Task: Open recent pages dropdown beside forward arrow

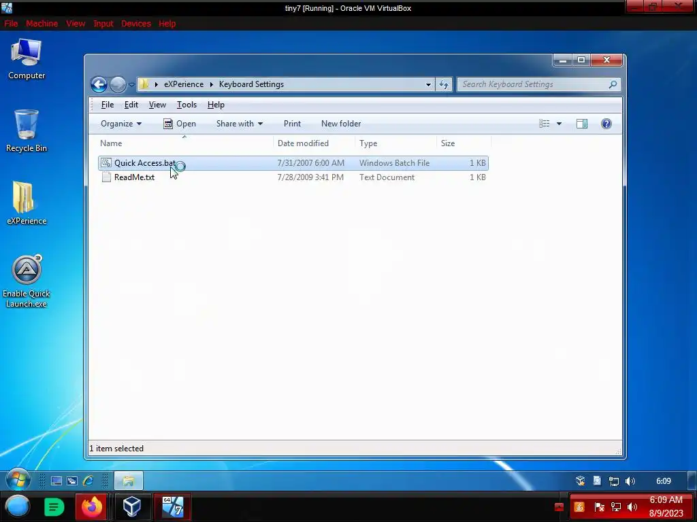Action: (131, 84)
